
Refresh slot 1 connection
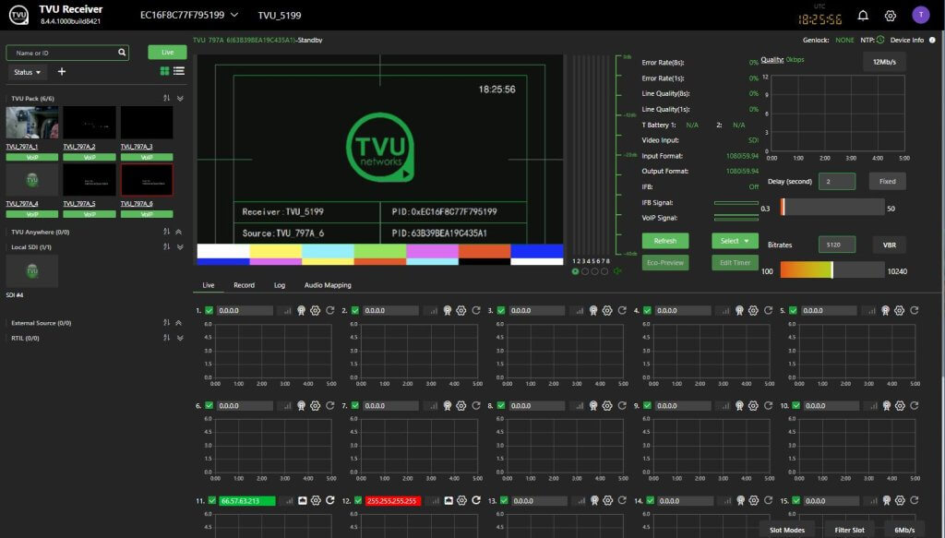[330, 311]
